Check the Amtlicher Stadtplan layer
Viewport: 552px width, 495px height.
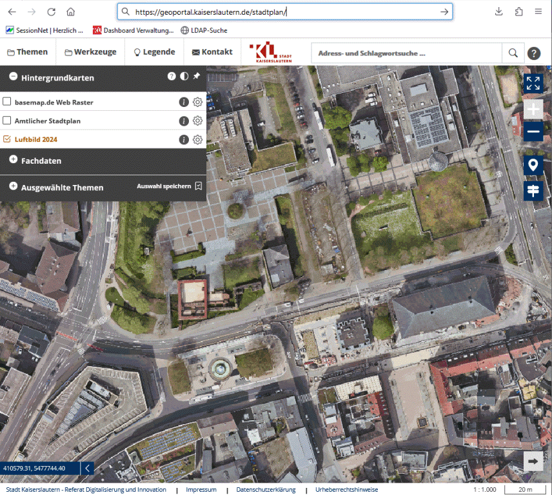pos(7,121)
